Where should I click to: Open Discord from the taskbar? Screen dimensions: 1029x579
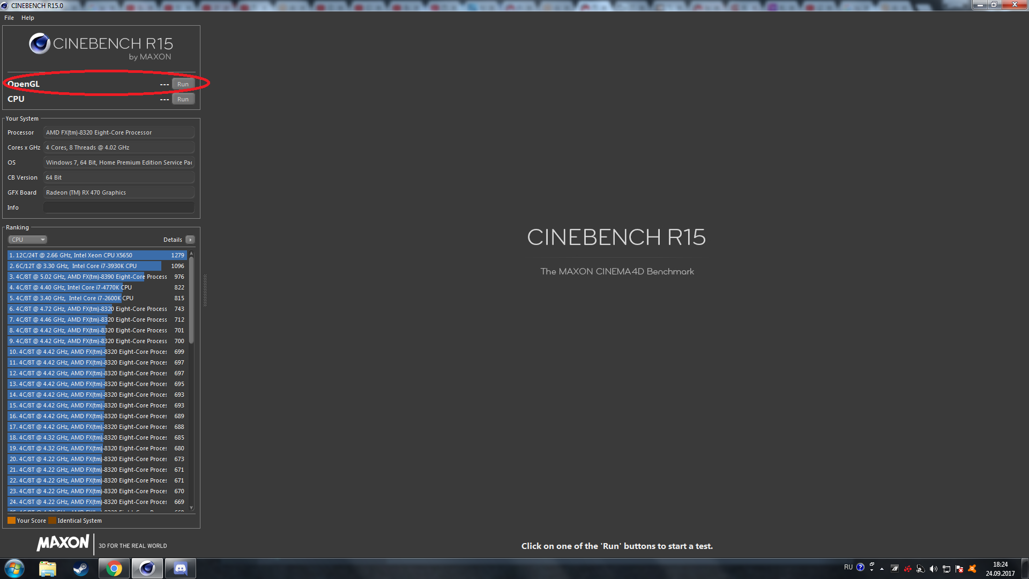pyautogui.click(x=181, y=568)
